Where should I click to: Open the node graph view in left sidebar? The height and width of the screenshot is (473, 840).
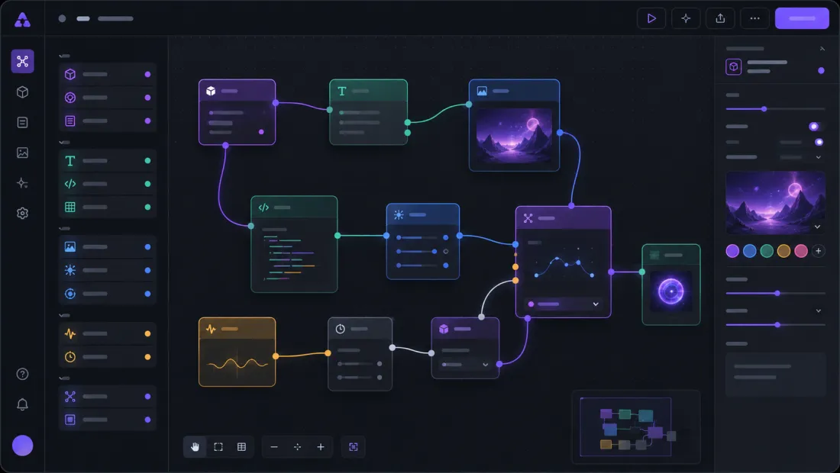pyautogui.click(x=22, y=62)
